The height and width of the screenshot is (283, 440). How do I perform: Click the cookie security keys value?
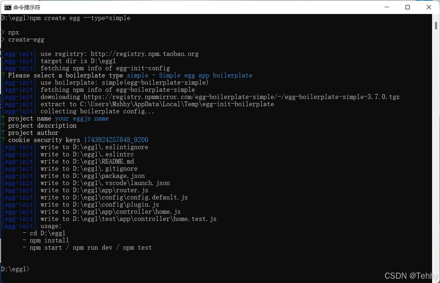click(x=116, y=140)
